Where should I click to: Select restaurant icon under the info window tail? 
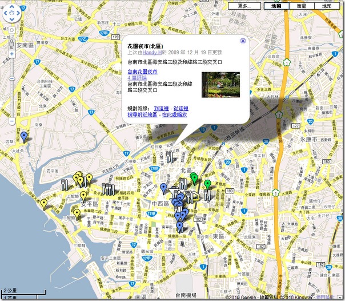tap(170, 157)
